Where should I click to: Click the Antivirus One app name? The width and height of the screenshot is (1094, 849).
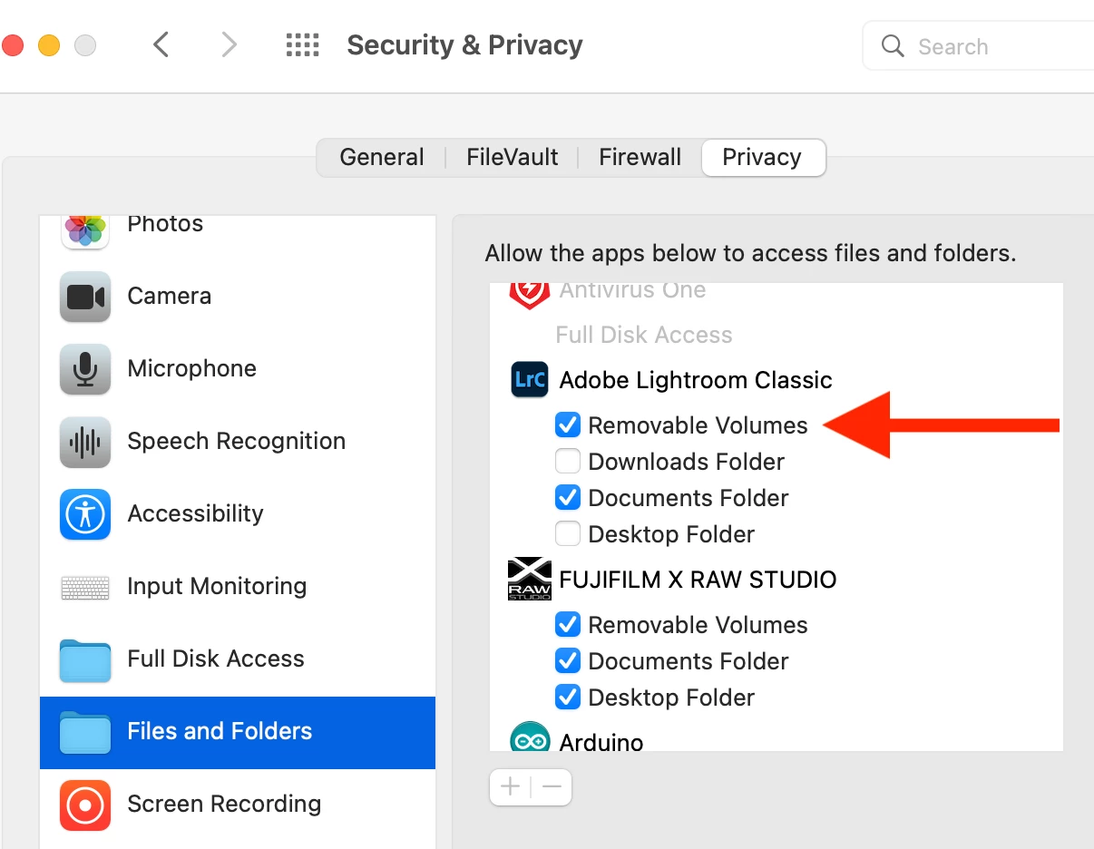click(632, 291)
